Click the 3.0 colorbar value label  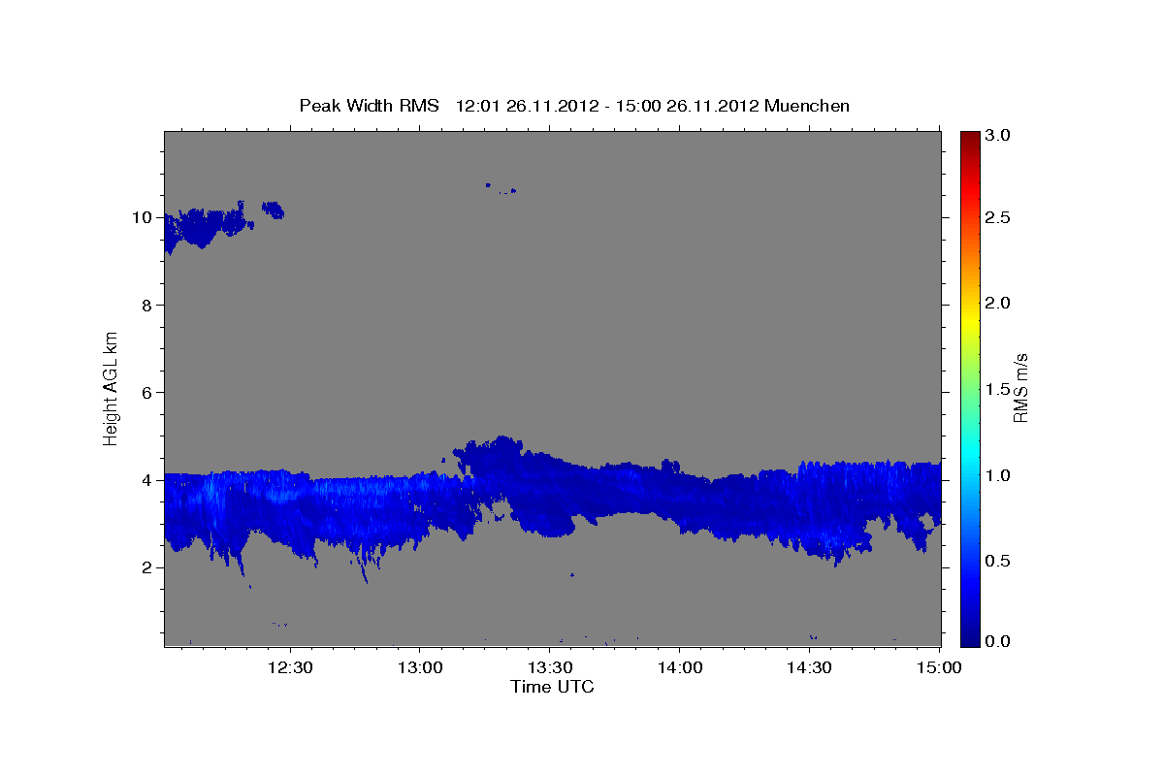(999, 135)
